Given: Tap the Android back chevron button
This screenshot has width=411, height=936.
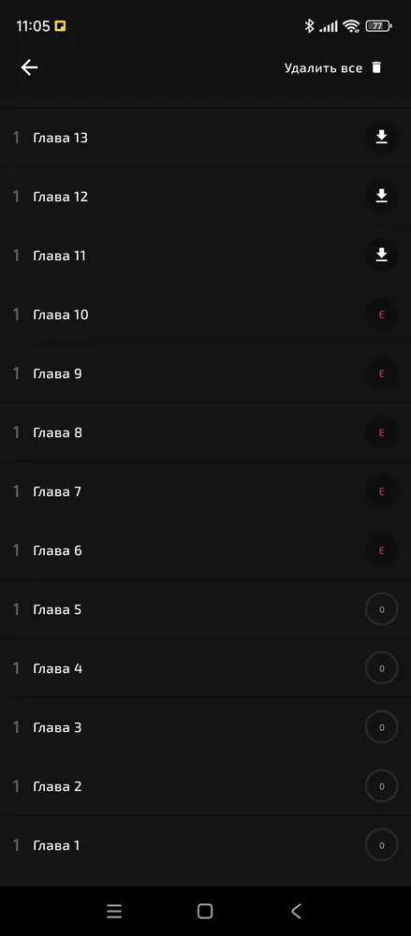Looking at the screenshot, I should click(296, 911).
